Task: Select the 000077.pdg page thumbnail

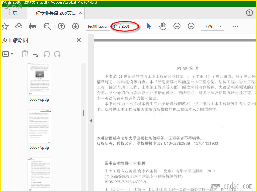Action: pos(39,126)
